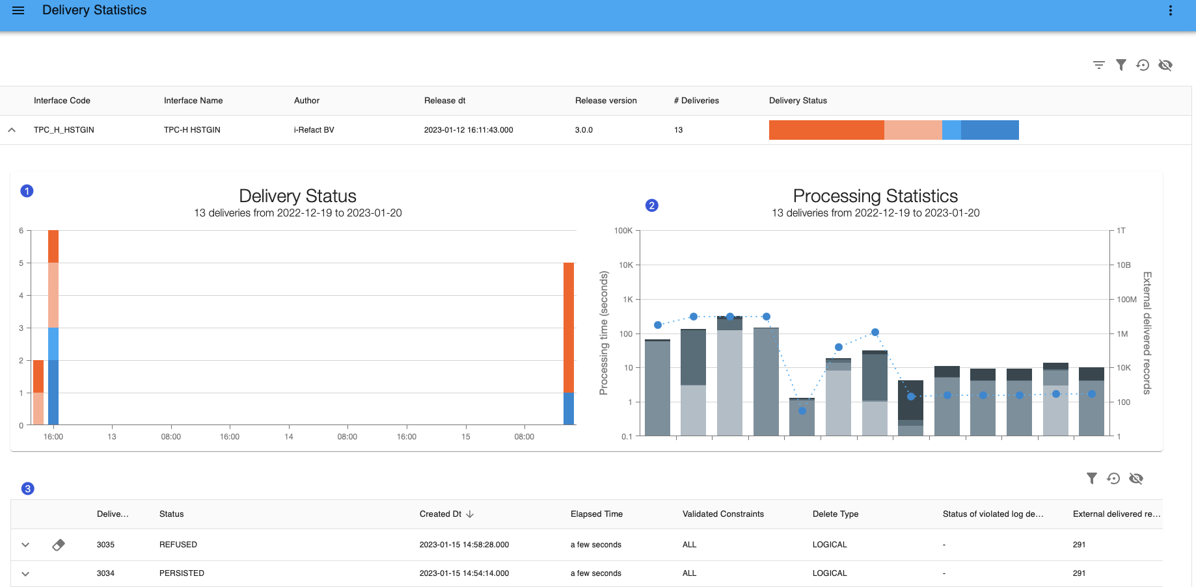Open the hamburger navigation menu
This screenshot has width=1196, height=587.
pos(18,10)
